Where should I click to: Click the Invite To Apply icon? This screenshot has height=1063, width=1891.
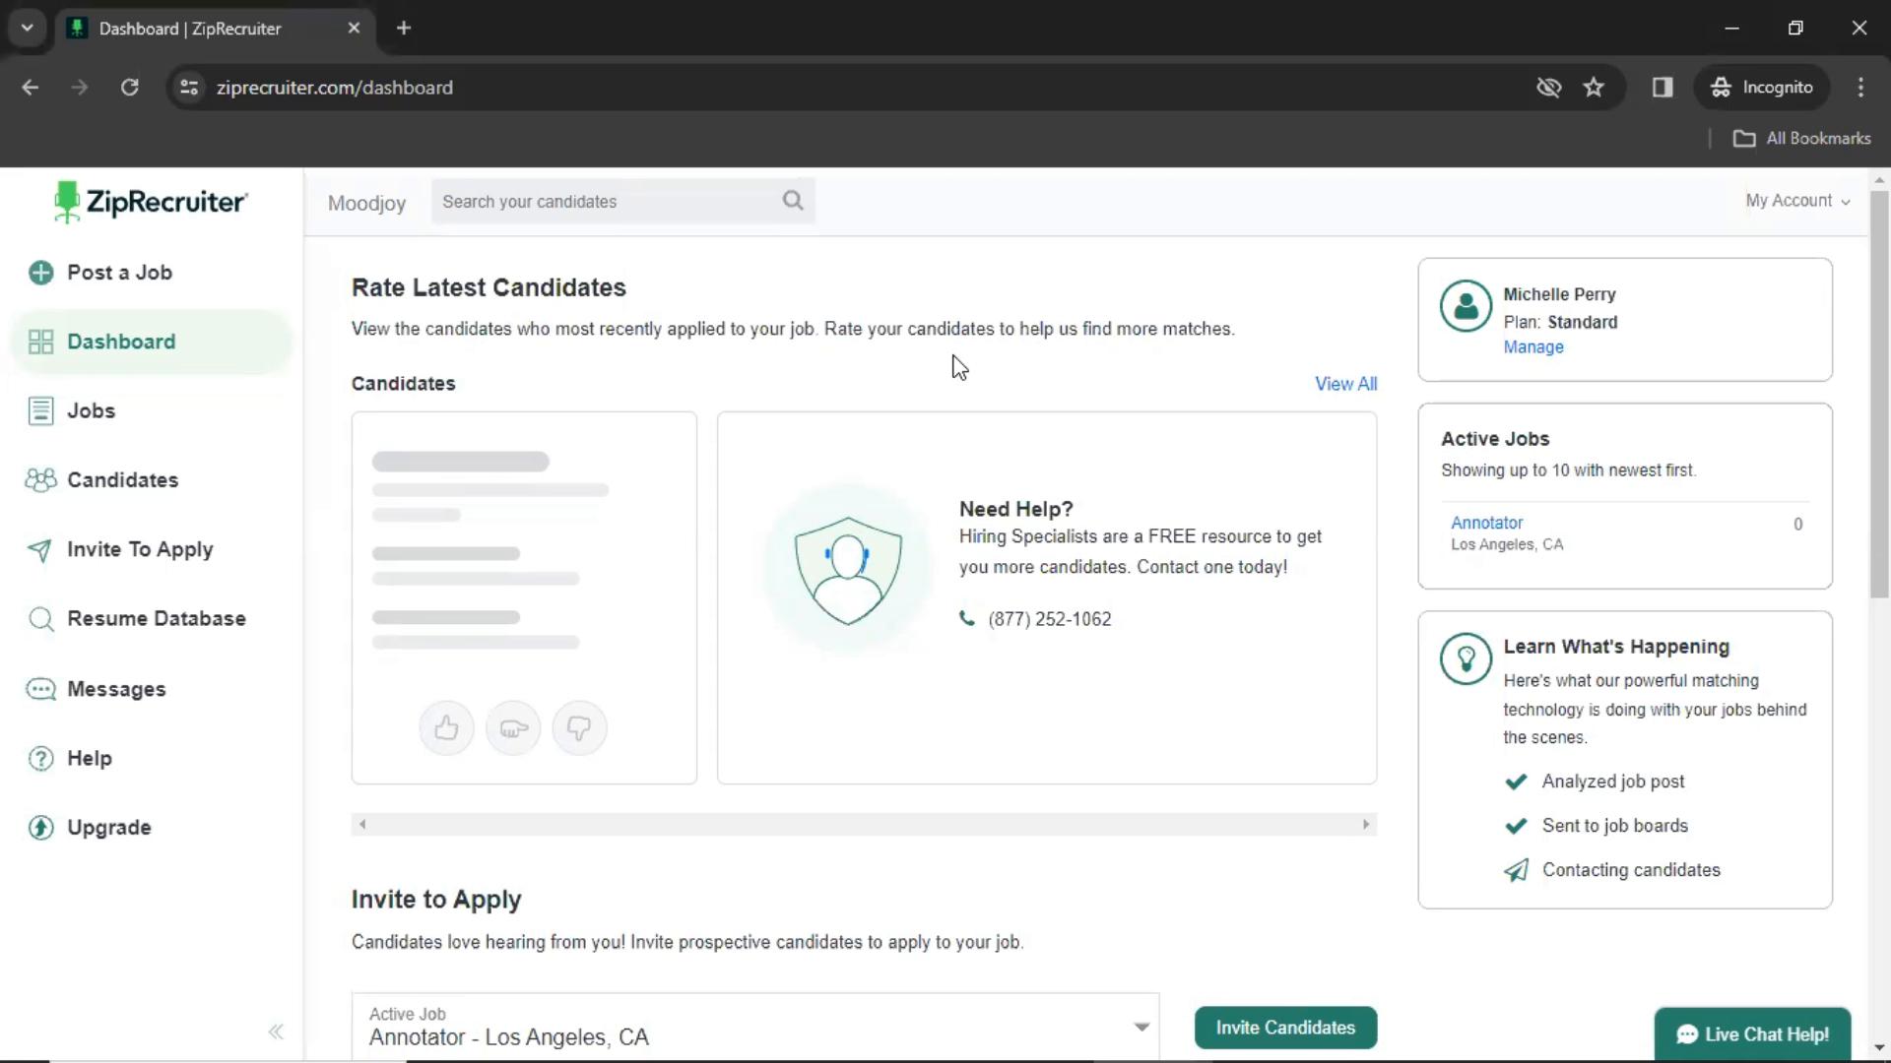[x=39, y=549]
